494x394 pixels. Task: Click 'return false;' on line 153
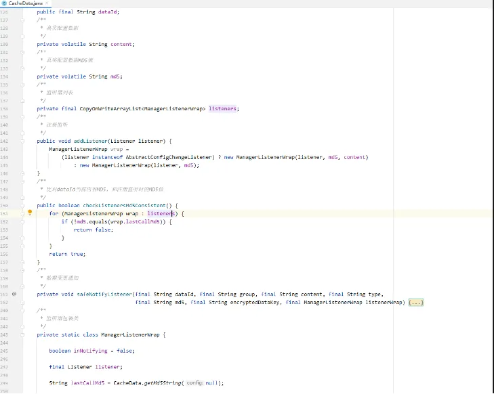pyautogui.click(x=94, y=230)
